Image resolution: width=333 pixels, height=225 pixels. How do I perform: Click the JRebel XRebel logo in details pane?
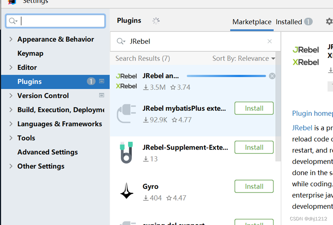pos(306,56)
